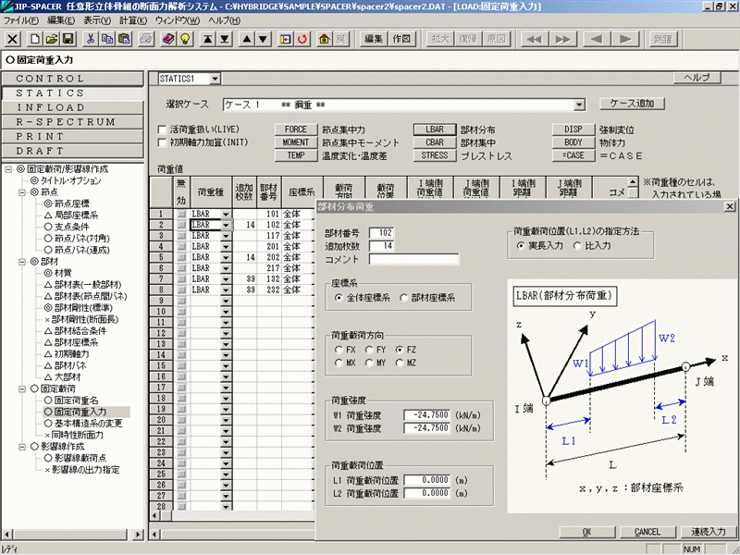Enable the 活荷重扱い(LIVE) checkbox
This screenshot has height=555, width=740.
click(x=163, y=129)
